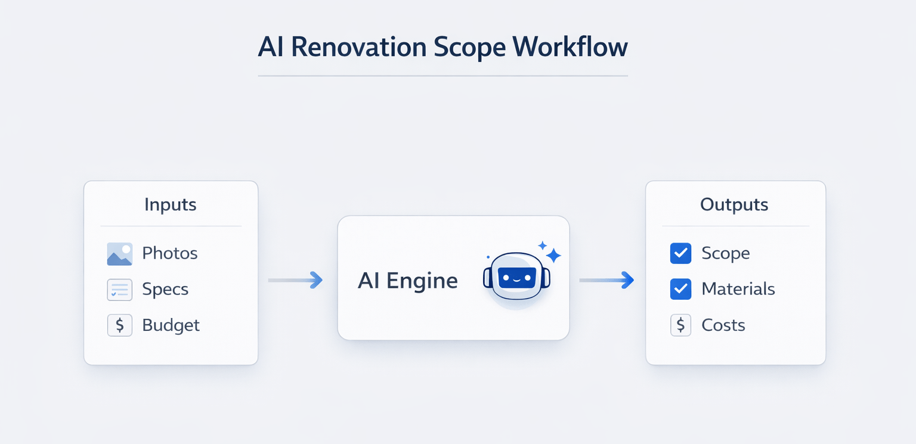Click the Photos image icon
This screenshot has width=916, height=444.
(119, 253)
